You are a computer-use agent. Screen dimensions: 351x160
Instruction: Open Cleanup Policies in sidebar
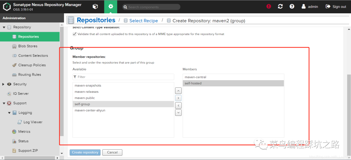click(32, 65)
